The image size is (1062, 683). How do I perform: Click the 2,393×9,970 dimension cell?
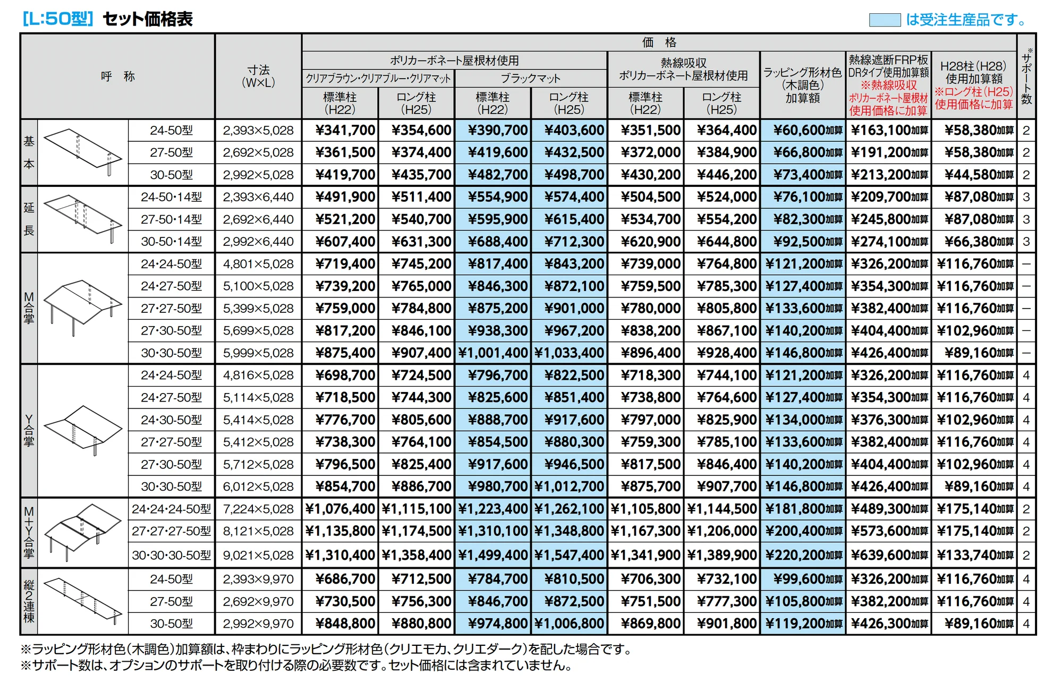click(258, 579)
